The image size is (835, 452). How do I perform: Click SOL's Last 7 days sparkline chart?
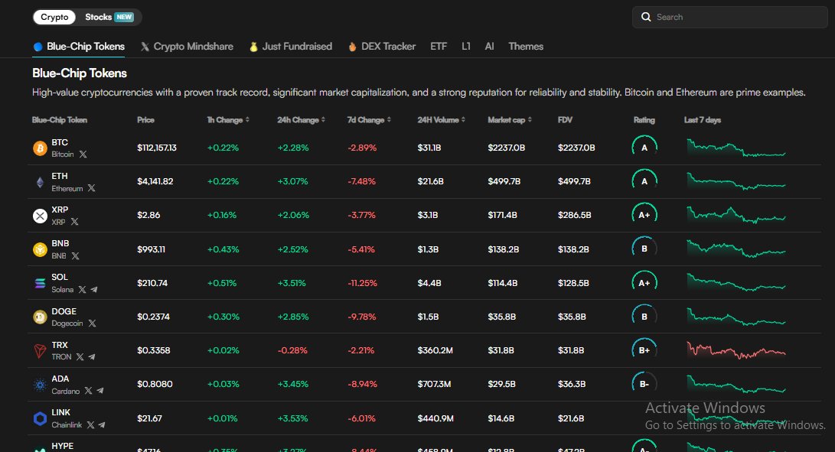(736, 283)
